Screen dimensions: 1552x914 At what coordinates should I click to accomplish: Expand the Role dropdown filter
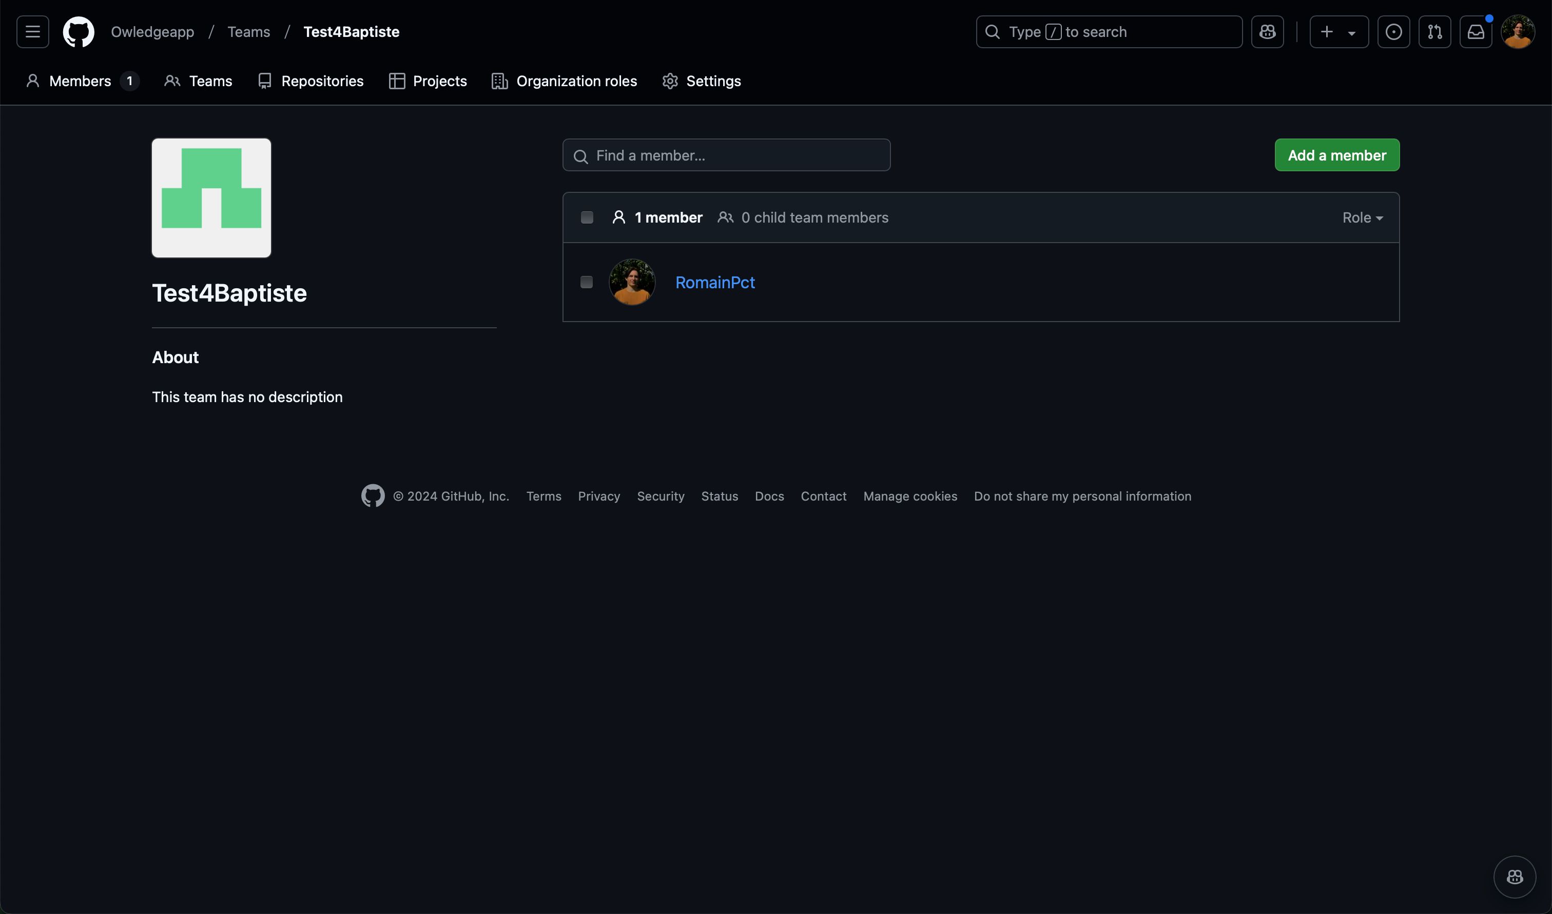(1363, 217)
